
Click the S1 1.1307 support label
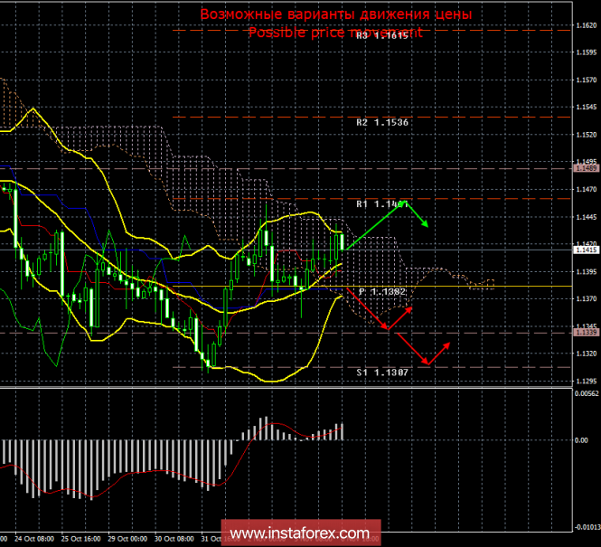[x=382, y=373]
